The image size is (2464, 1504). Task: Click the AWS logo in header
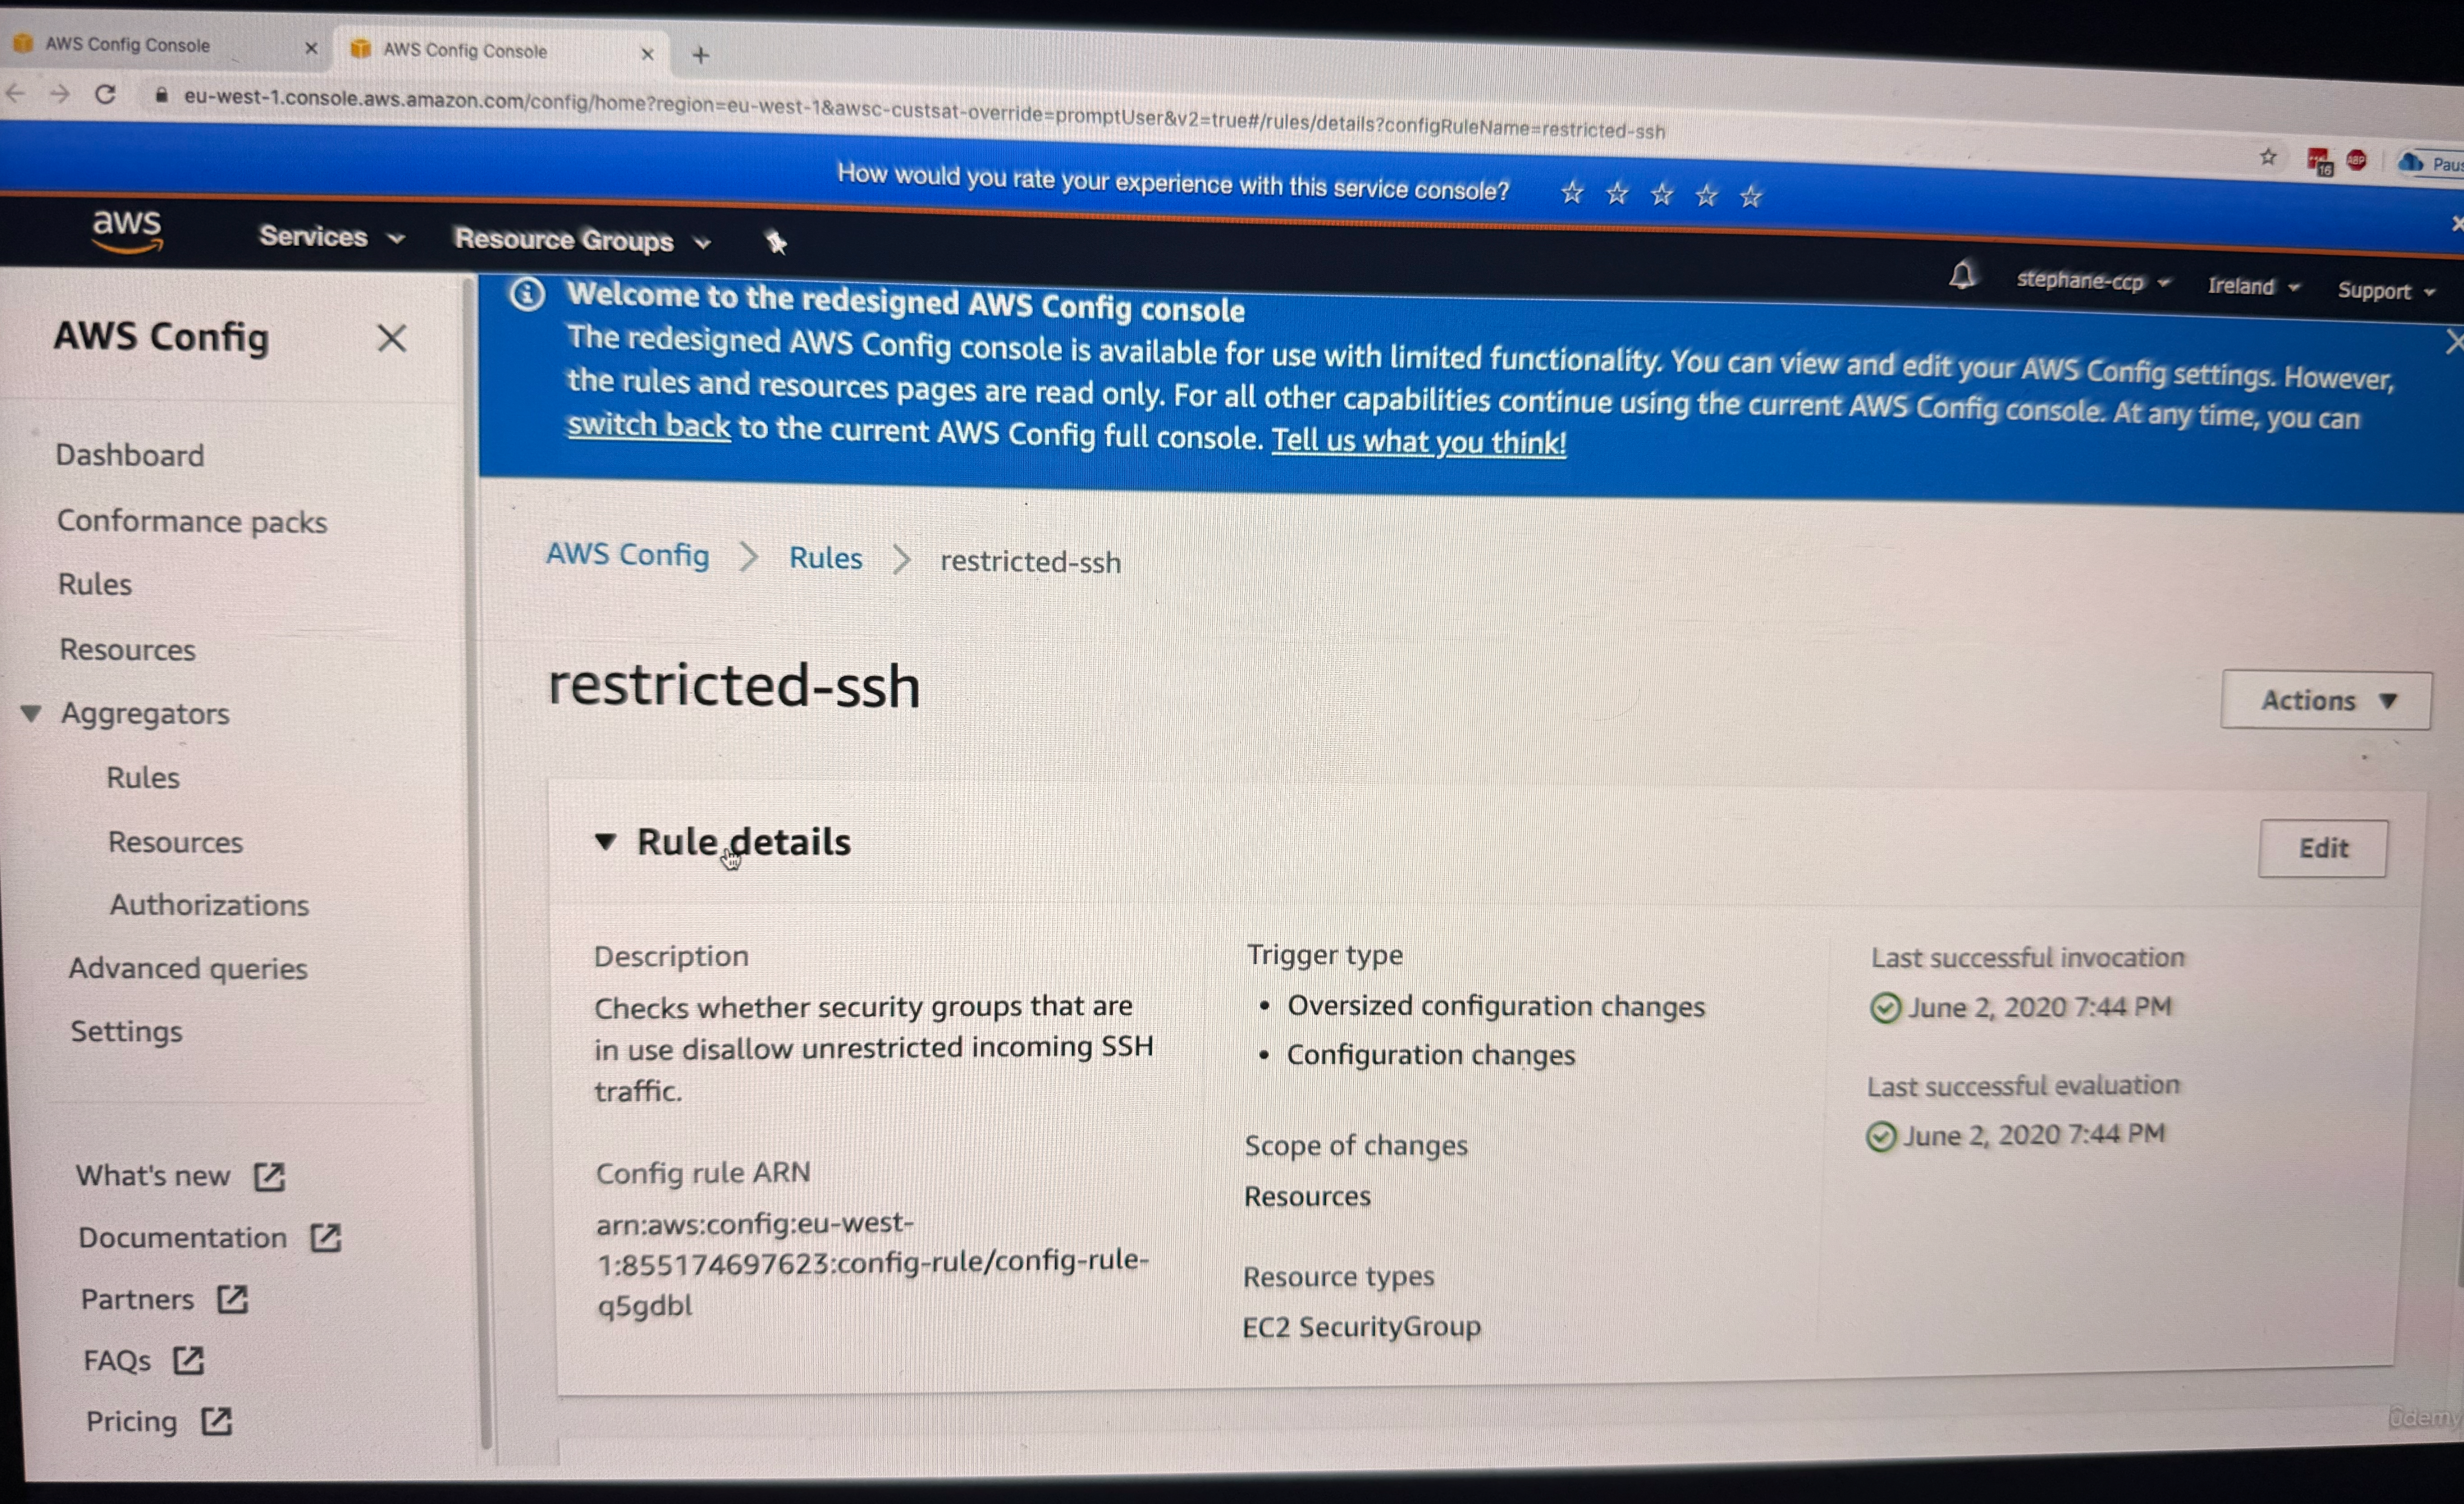[x=127, y=230]
